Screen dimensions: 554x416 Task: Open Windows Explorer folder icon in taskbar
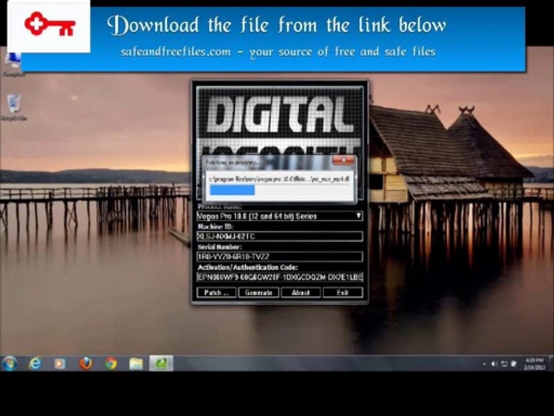coord(136,363)
